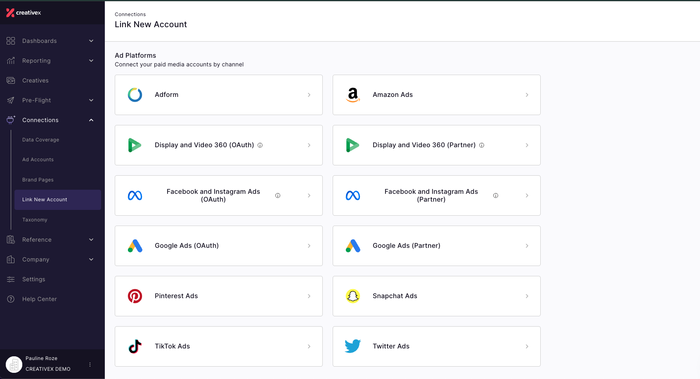Click the Reference sidebar icon

11,240
